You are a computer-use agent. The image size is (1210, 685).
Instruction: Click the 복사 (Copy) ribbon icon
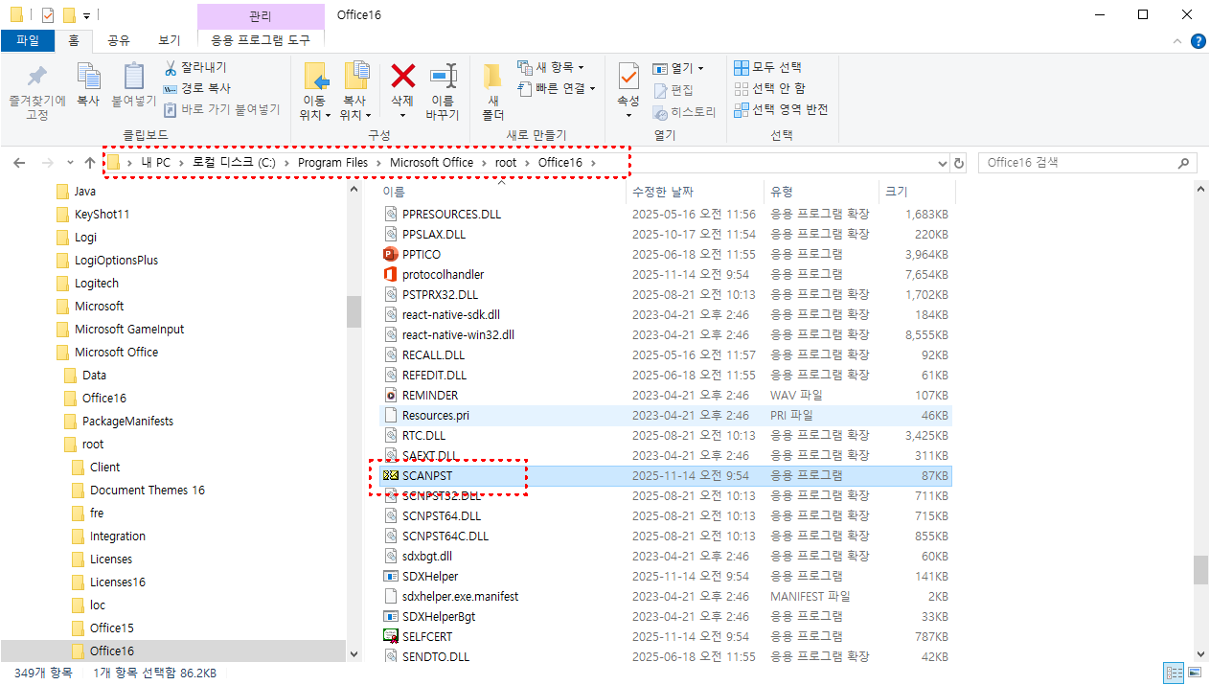[88, 77]
